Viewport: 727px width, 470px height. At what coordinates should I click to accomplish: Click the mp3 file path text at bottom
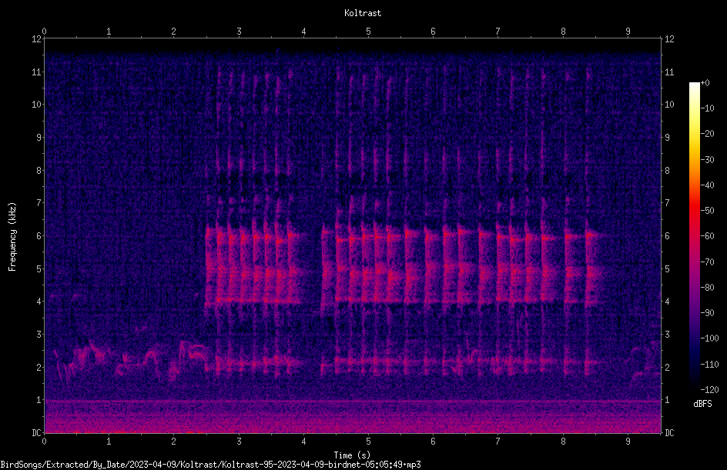pos(210,465)
